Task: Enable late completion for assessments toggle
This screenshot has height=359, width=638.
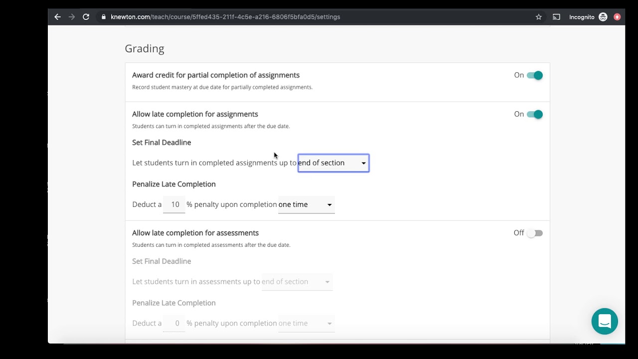Action: pyautogui.click(x=535, y=233)
